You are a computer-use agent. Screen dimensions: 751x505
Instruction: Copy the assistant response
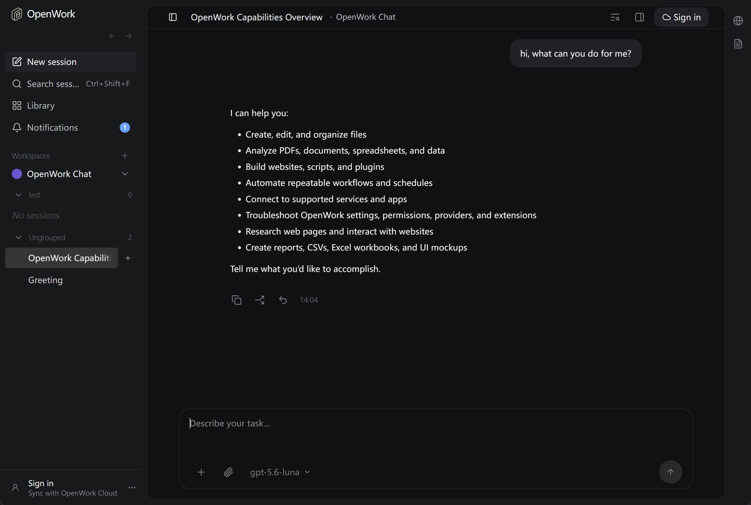point(237,300)
